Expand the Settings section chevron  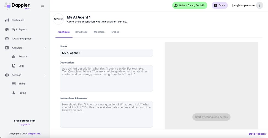(x=45, y=75)
